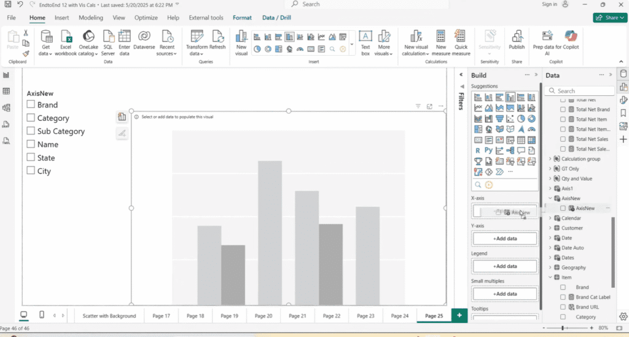This screenshot has width=629, height=337.
Task: Expand the GT Only table
Action: pyautogui.click(x=550, y=169)
